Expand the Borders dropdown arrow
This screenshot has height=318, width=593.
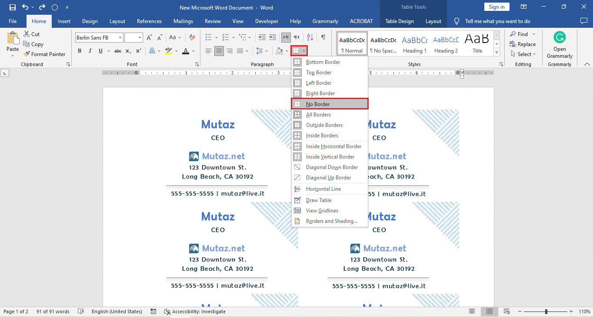coord(304,51)
